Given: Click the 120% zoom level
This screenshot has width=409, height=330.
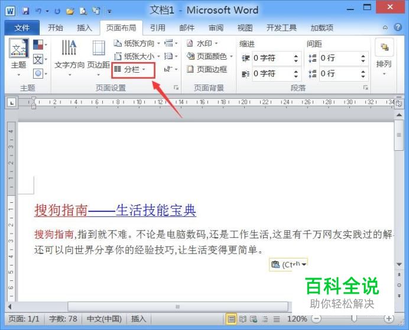Looking at the screenshot, I should pos(297,319).
